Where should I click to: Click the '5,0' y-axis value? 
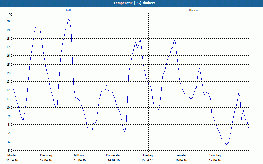click(10, 150)
